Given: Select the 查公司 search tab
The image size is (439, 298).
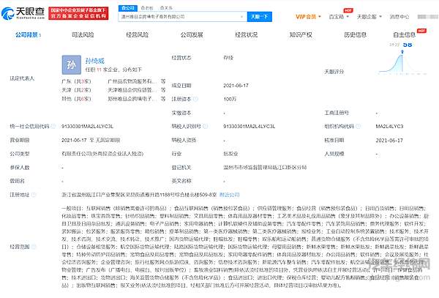Looking at the screenshot, I should coord(128,8).
